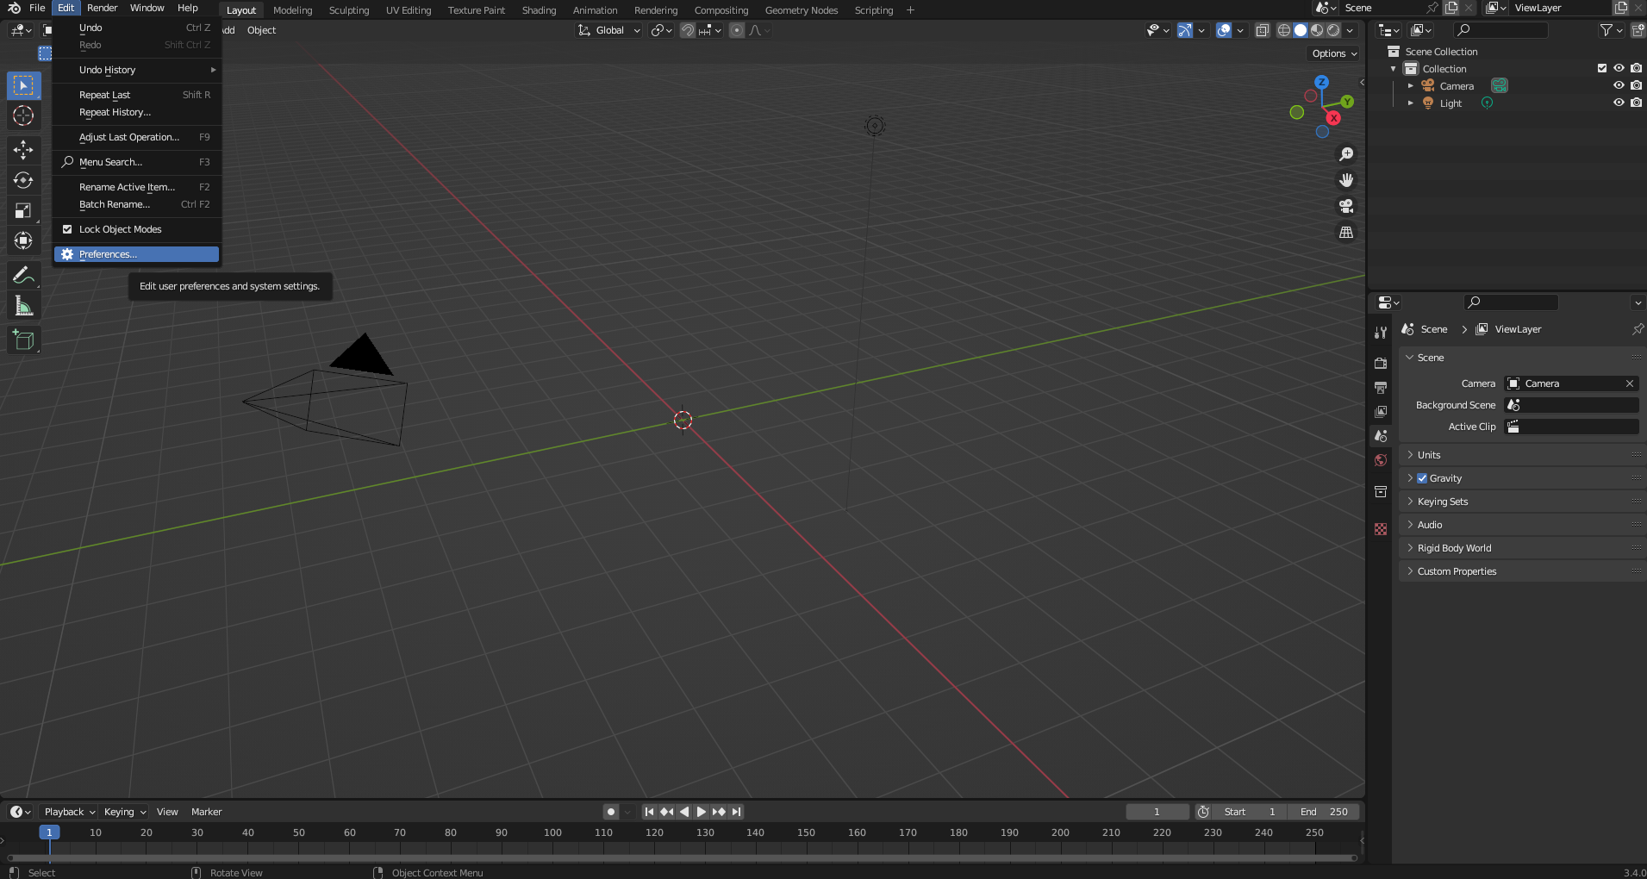Screen dimensions: 1647x879
Task: Open the pivot point dropdown
Action: tap(661, 30)
